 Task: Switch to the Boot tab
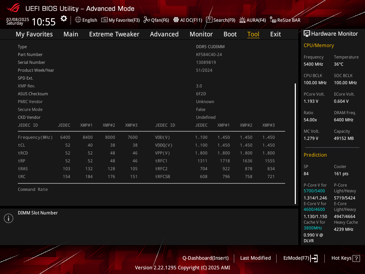(x=230, y=34)
